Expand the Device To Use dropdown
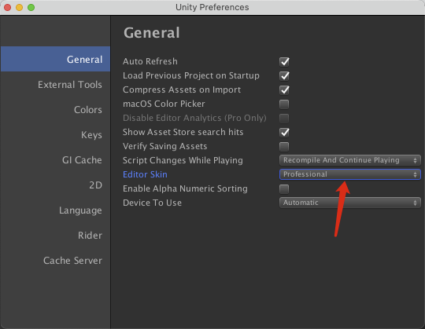The height and width of the screenshot is (329, 425). pyautogui.click(x=350, y=203)
